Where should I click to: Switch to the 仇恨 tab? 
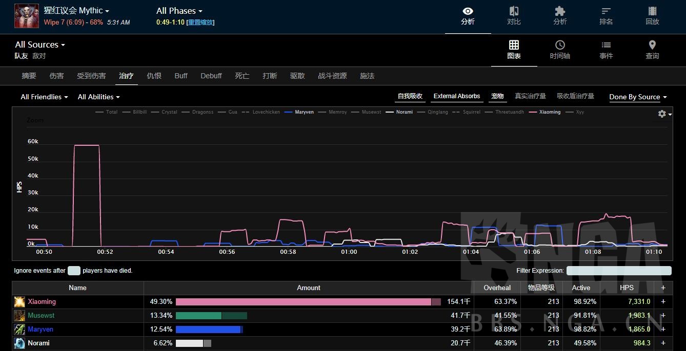point(154,76)
